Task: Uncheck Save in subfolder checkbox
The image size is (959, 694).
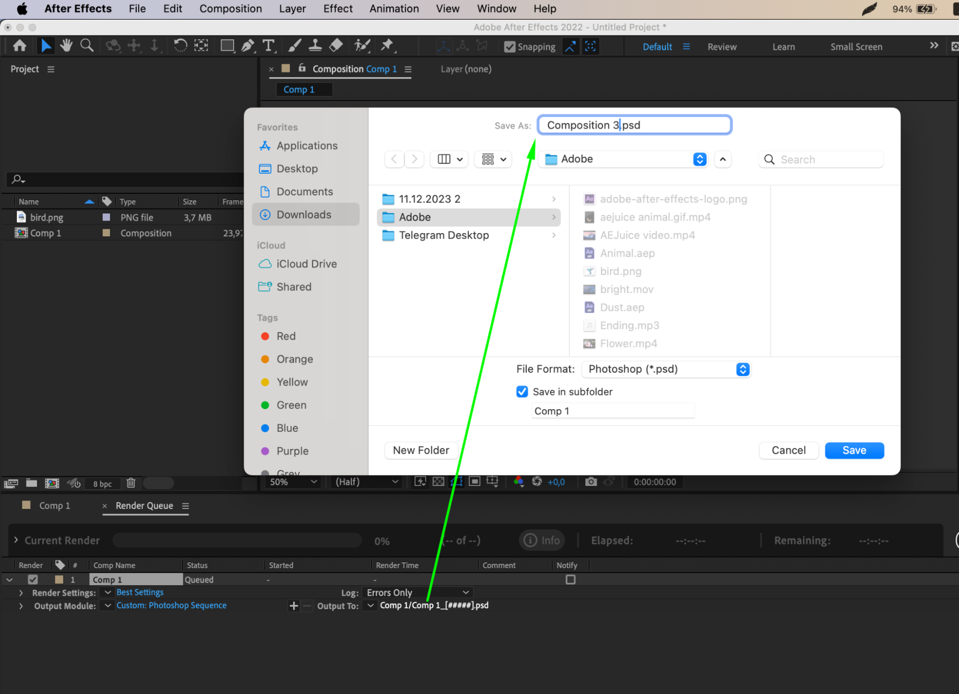Action: point(522,392)
